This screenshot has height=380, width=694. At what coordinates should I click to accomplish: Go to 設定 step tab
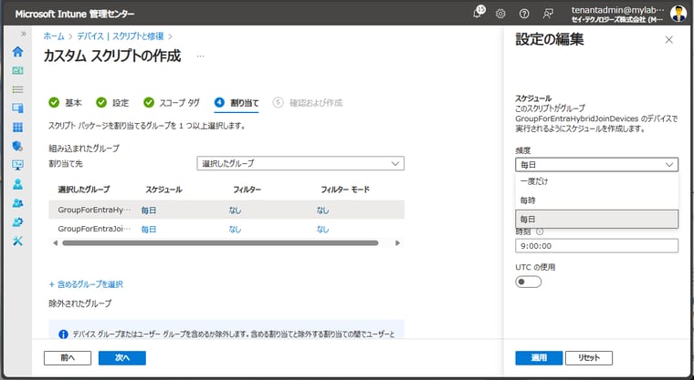click(112, 103)
